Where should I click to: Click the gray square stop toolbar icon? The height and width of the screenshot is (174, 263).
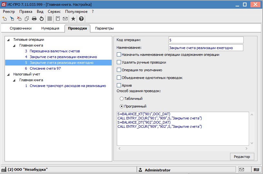pyautogui.click(x=50, y=19)
